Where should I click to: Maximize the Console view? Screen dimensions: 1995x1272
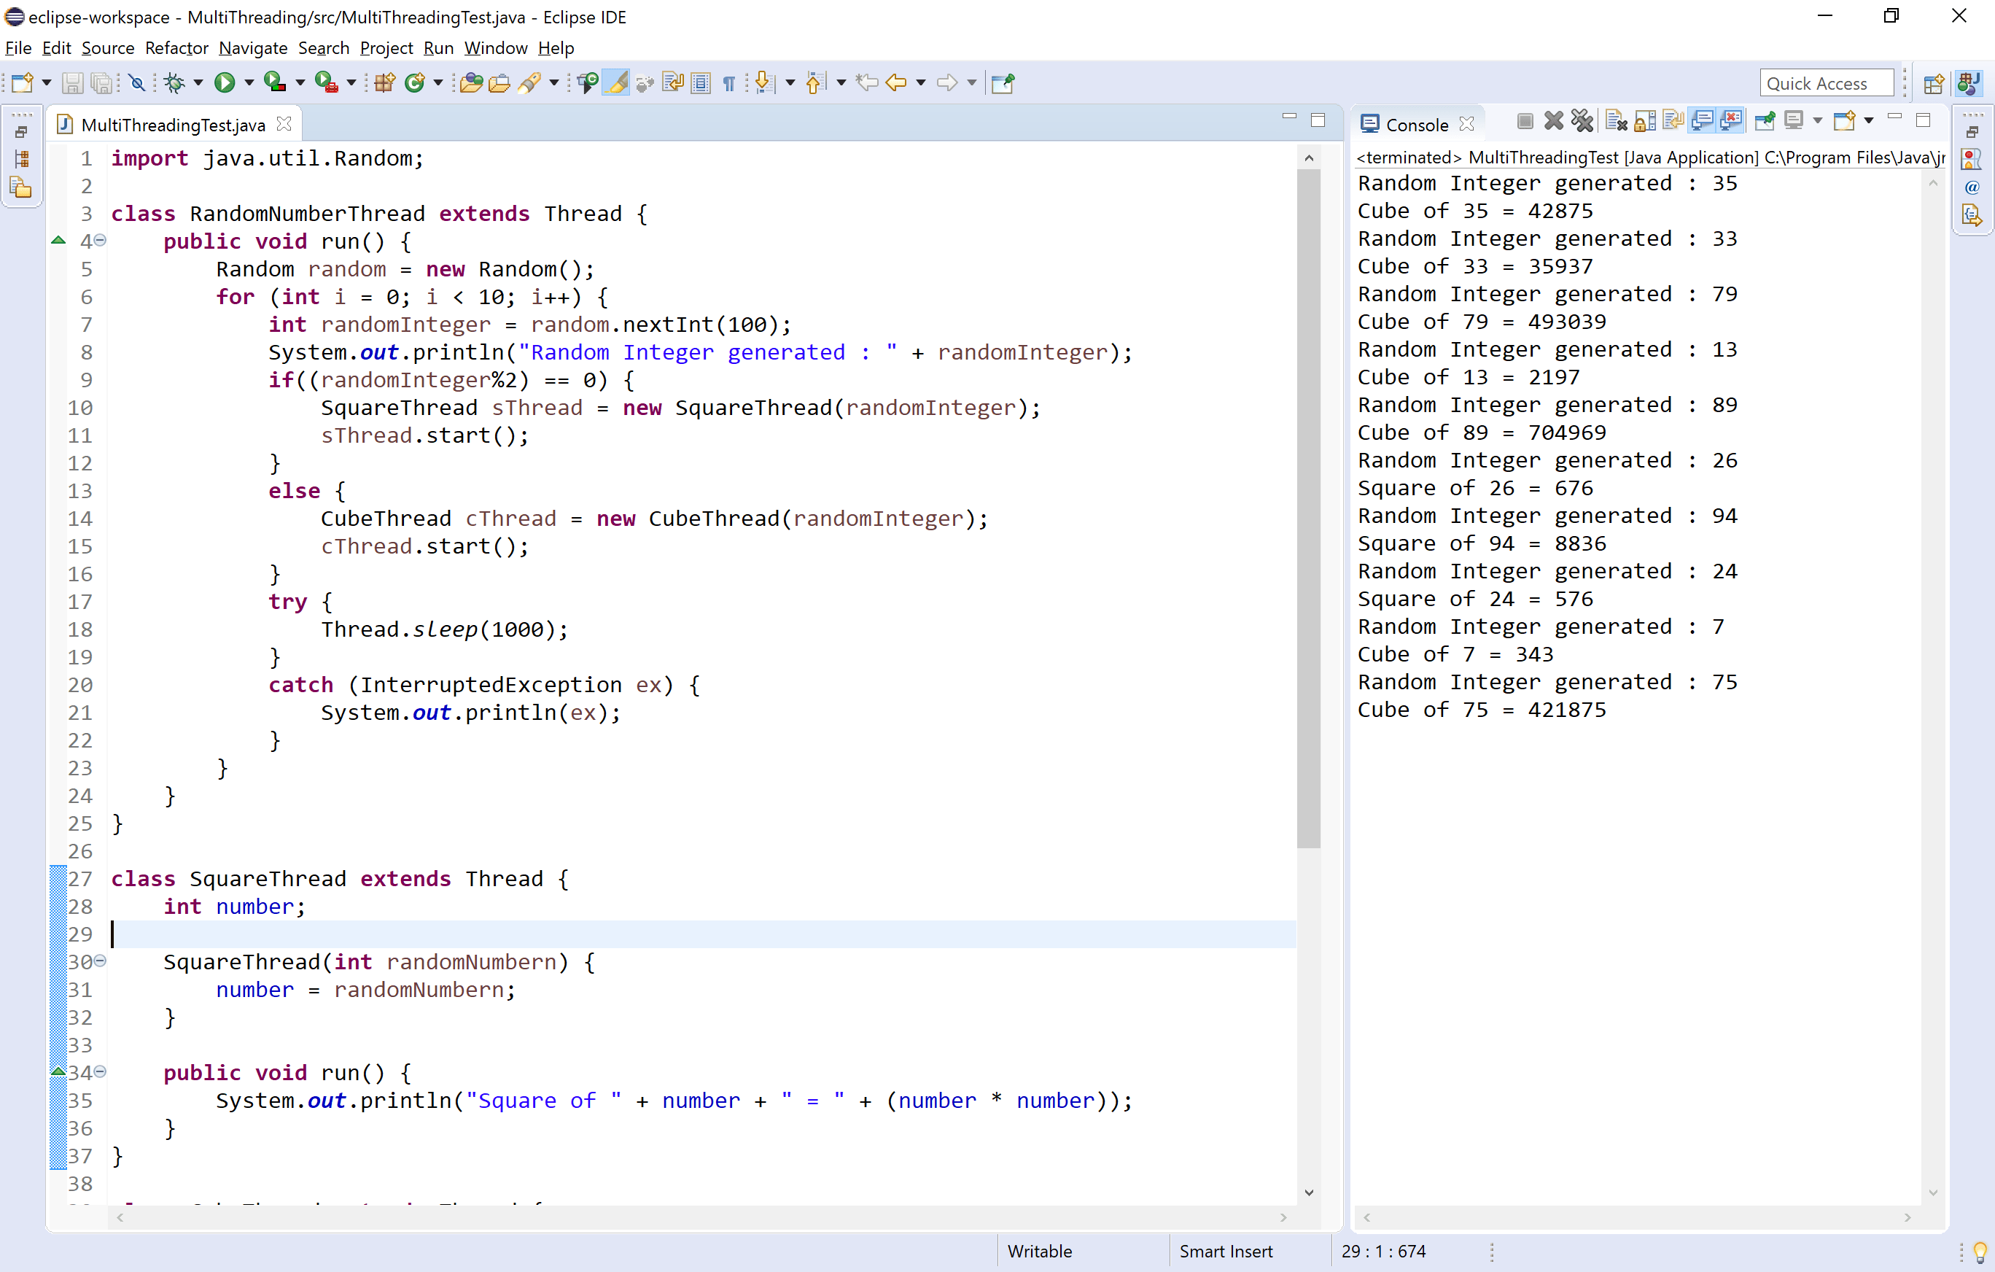tap(1924, 120)
